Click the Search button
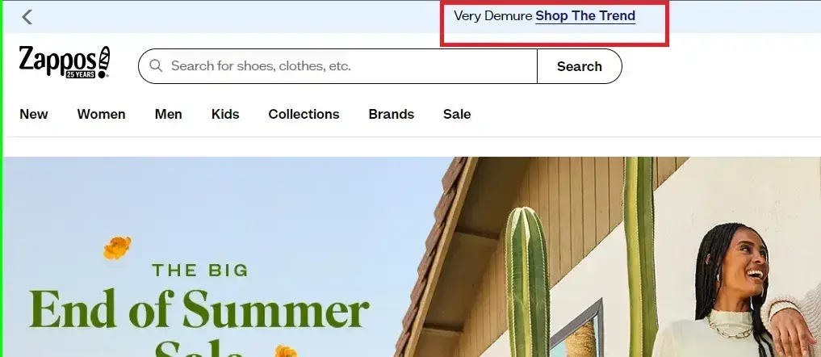 tap(579, 66)
